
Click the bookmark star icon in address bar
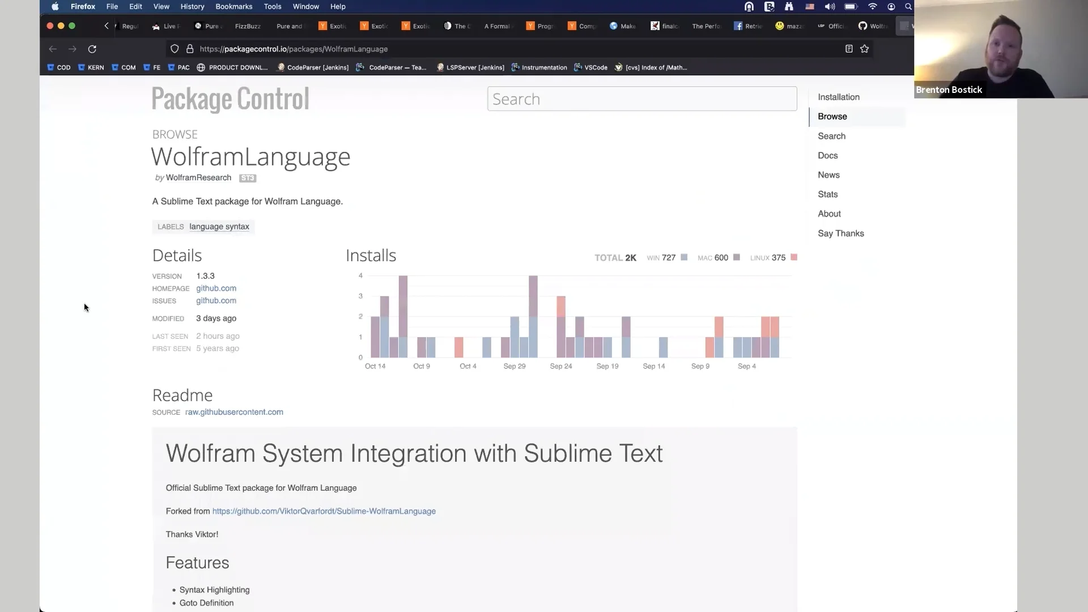click(x=864, y=49)
